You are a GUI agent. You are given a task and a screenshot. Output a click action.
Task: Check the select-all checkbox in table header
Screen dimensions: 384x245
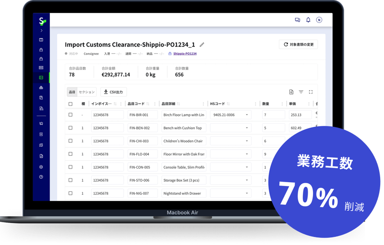coord(71,104)
